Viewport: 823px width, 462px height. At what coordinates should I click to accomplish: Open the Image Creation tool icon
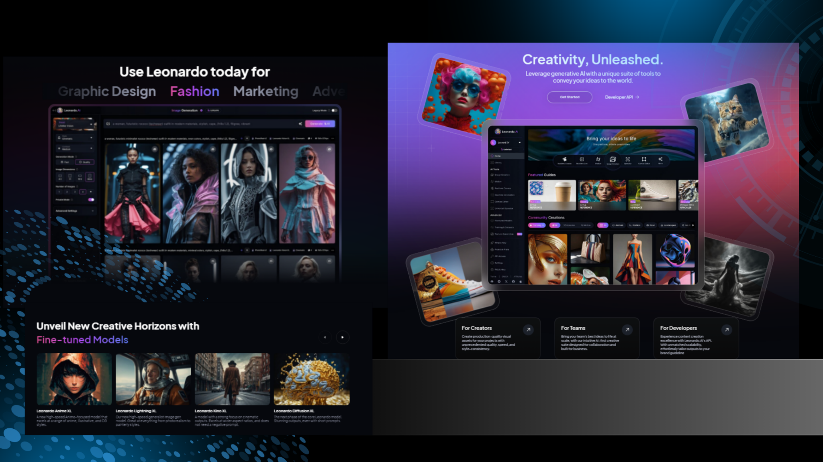[x=613, y=160]
